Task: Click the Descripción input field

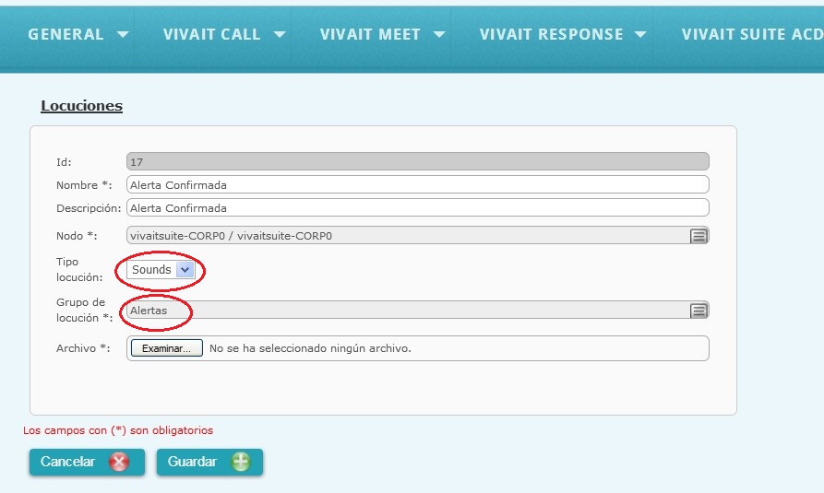Action: tap(418, 208)
